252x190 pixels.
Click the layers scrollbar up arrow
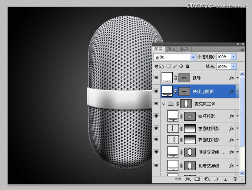[242, 74]
